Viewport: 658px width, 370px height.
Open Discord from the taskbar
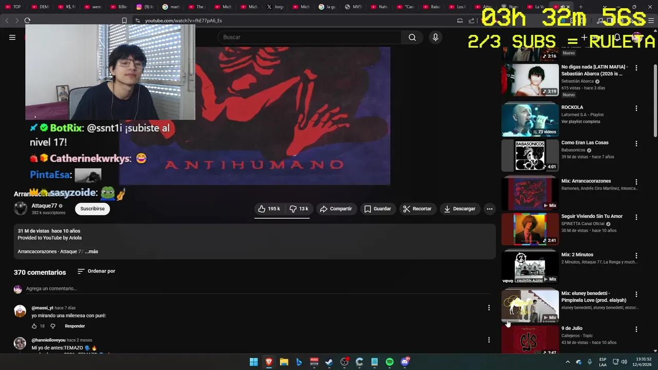coord(405,362)
